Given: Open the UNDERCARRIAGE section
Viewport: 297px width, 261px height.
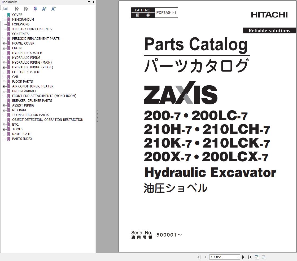Looking at the screenshot, I should pos(25,91).
